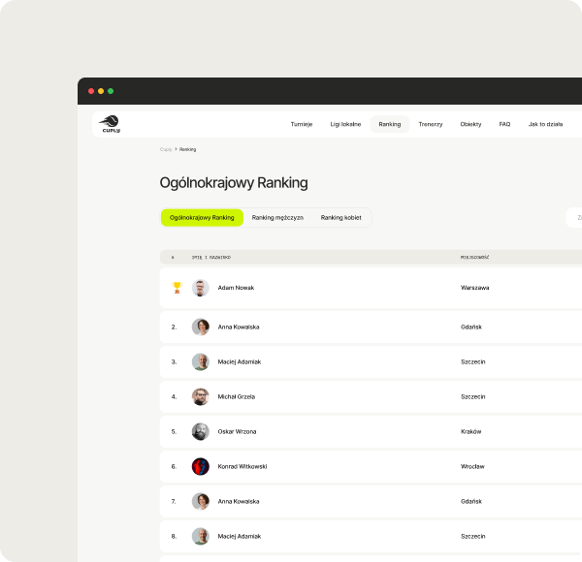Click the Cuply breadcrumb link
This screenshot has height=562, width=582.
[166, 149]
